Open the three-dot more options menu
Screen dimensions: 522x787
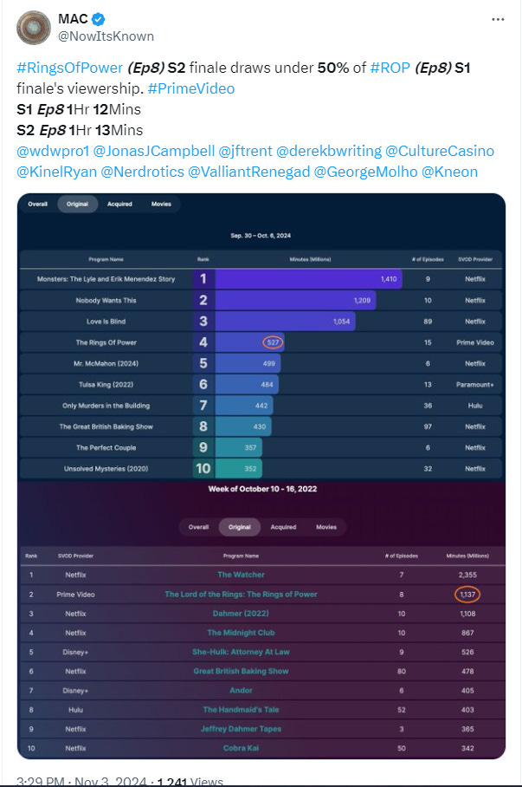point(498,20)
